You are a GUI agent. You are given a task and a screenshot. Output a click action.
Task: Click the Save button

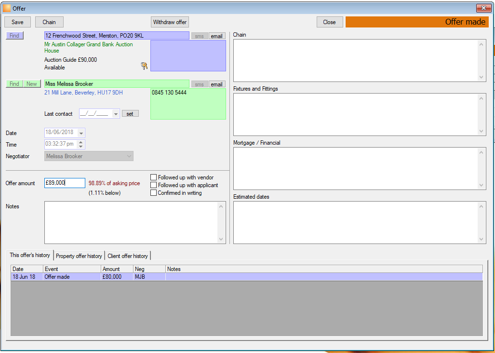point(17,22)
